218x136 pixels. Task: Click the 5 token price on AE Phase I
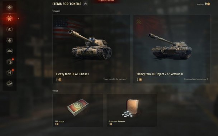tap(59, 80)
